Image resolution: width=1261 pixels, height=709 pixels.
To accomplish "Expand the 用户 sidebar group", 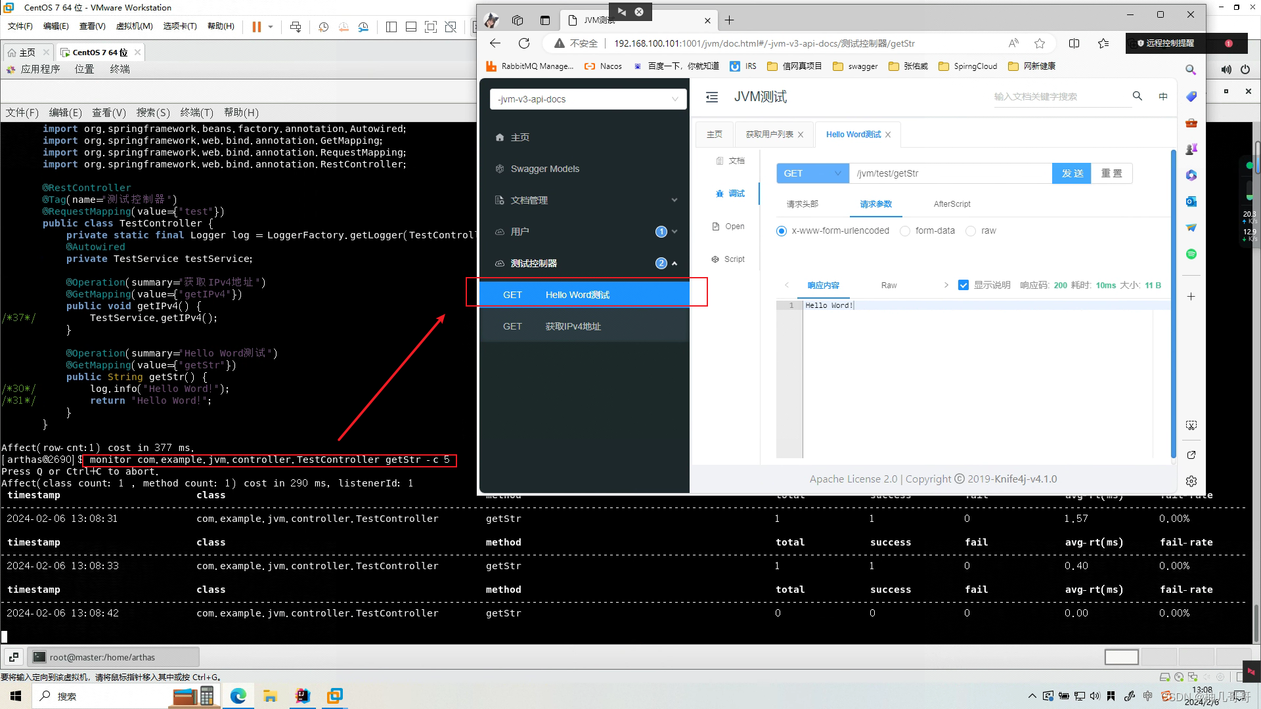I will click(585, 232).
